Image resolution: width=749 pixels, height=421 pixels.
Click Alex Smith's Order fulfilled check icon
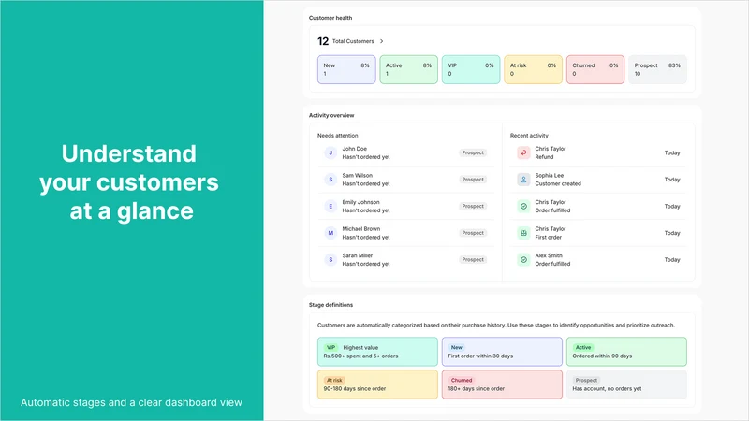tap(523, 260)
